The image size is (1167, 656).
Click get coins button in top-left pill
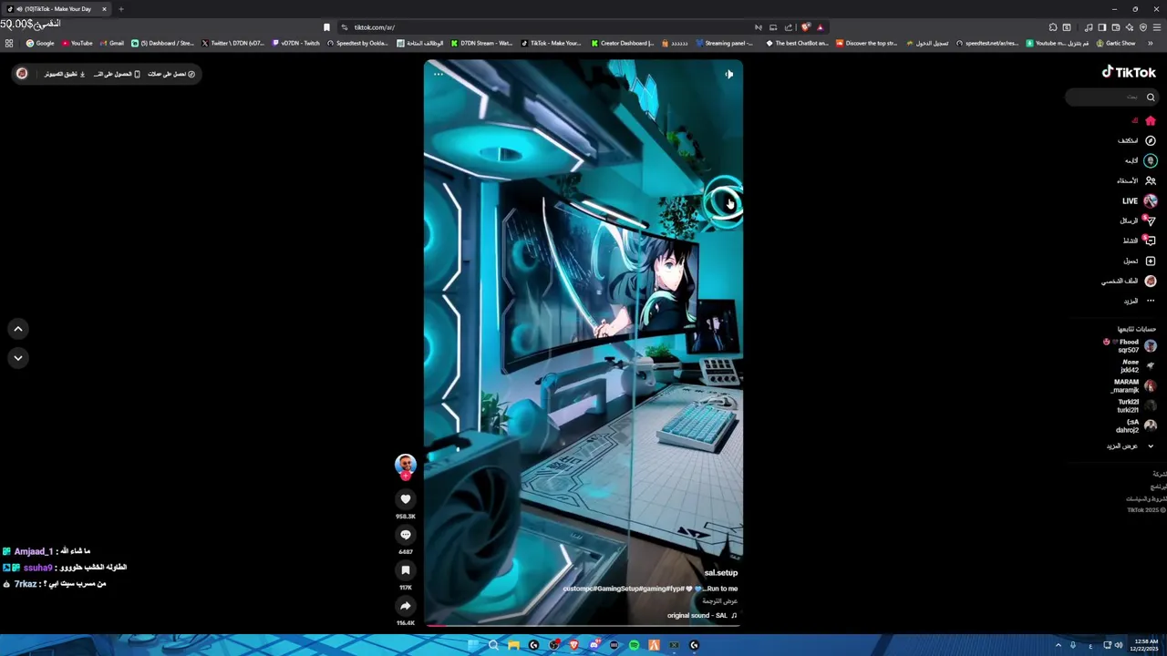pos(171,74)
